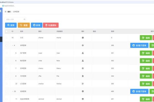Check the checkbox for 主页 row
Screen dimensions: 154x102
7,38
